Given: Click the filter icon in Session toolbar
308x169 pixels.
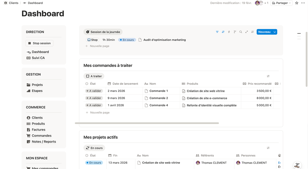Looking at the screenshot, I should 217,32.
